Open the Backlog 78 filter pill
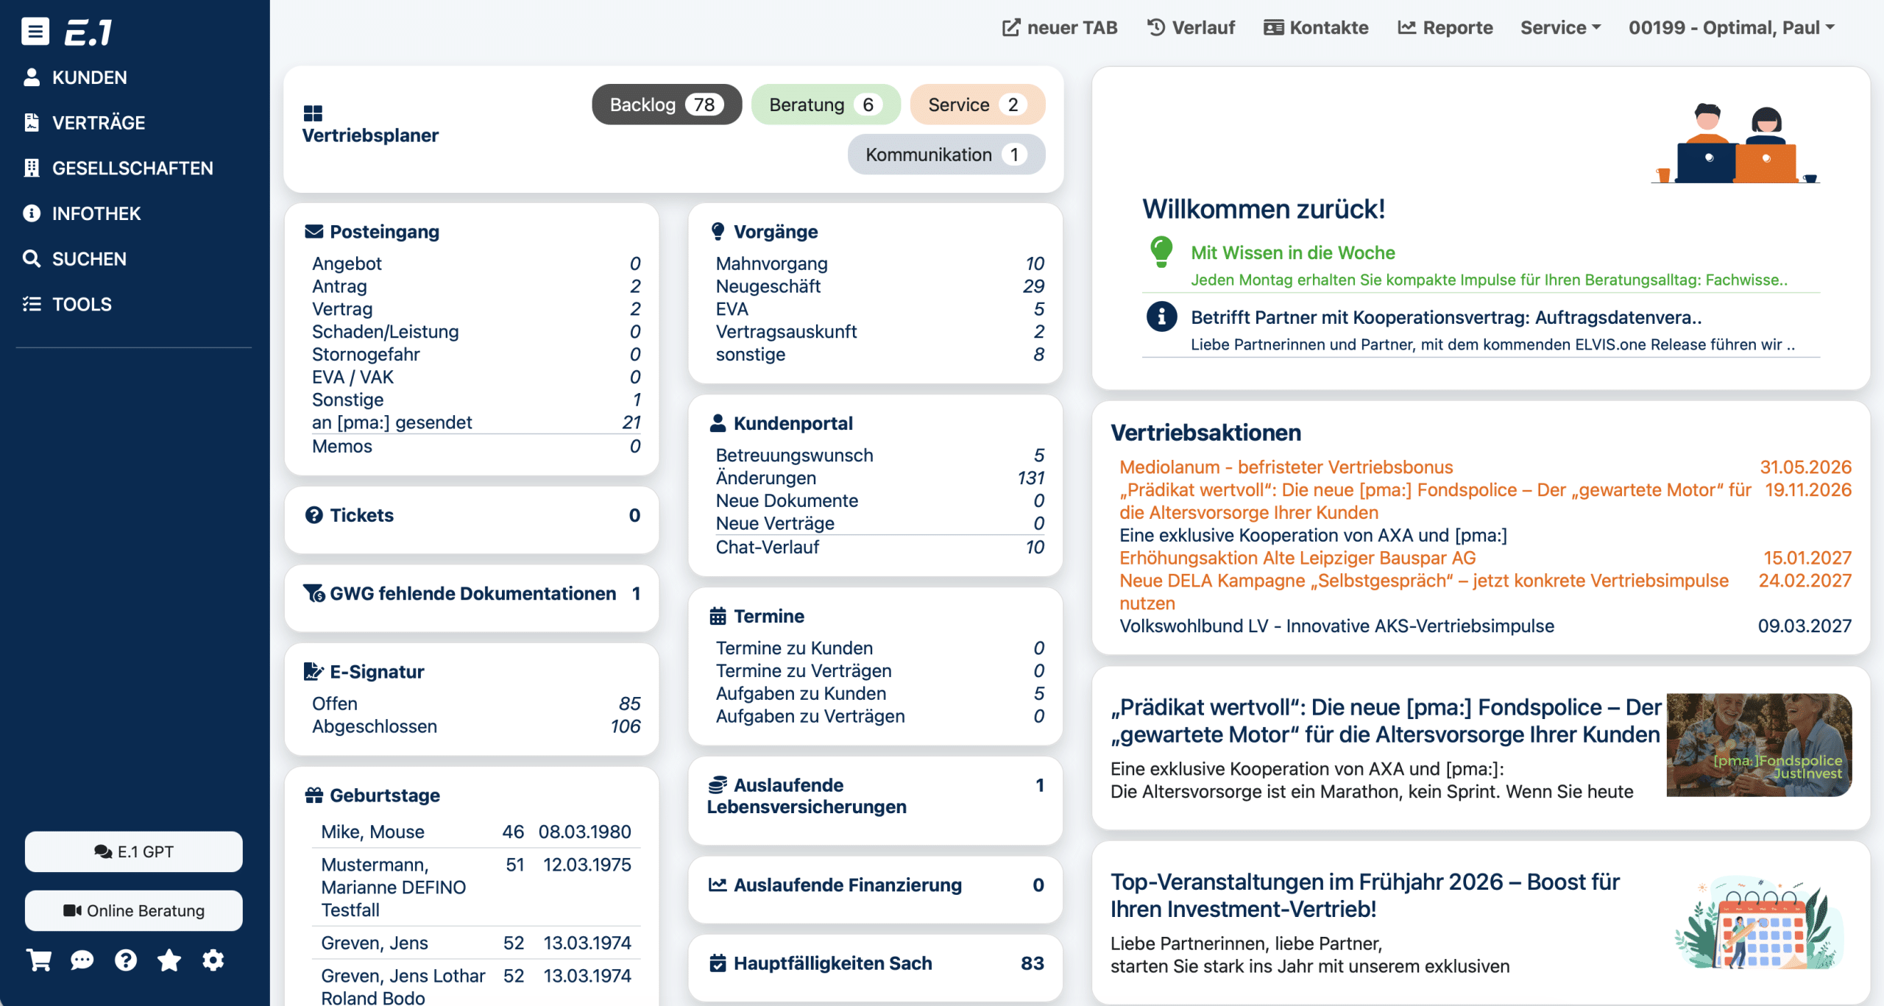1884x1006 pixels. pyautogui.click(x=666, y=105)
